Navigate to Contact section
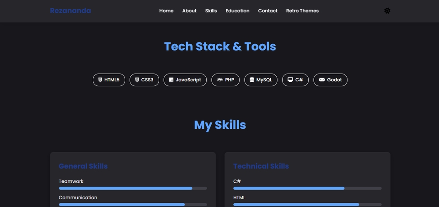This screenshot has width=439, height=207. point(268,11)
